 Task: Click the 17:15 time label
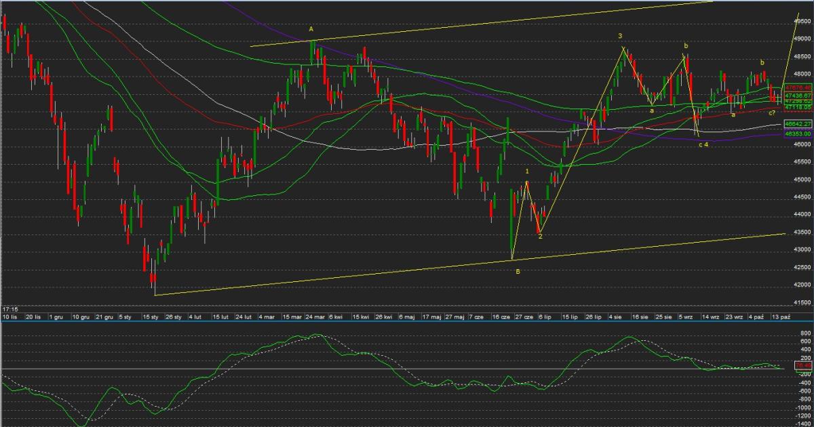pyautogui.click(x=10, y=308)
